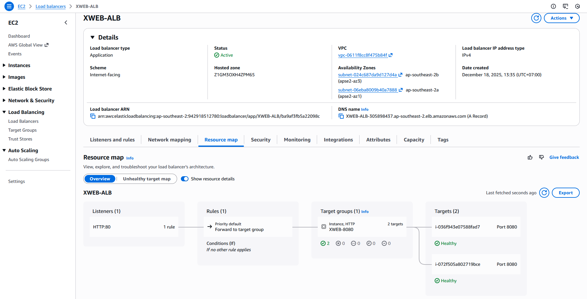Switch to the Listeners and rules tab
Viewport: 587px width, 299px height.
112,140
